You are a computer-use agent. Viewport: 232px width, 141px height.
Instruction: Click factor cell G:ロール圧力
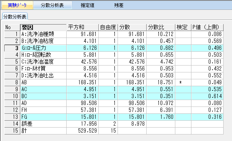(43, 48)
